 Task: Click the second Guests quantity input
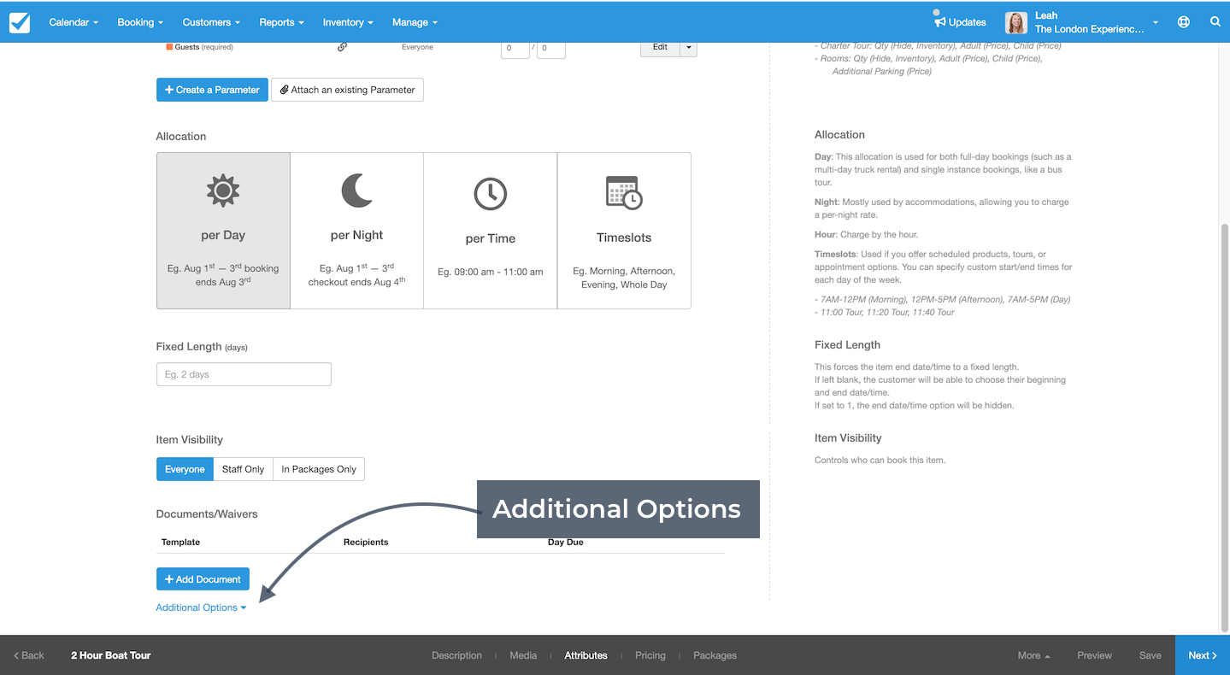pyautogui.click(x=551, y=48)
